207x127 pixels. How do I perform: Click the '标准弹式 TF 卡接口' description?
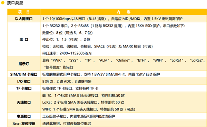pos(70,88)
